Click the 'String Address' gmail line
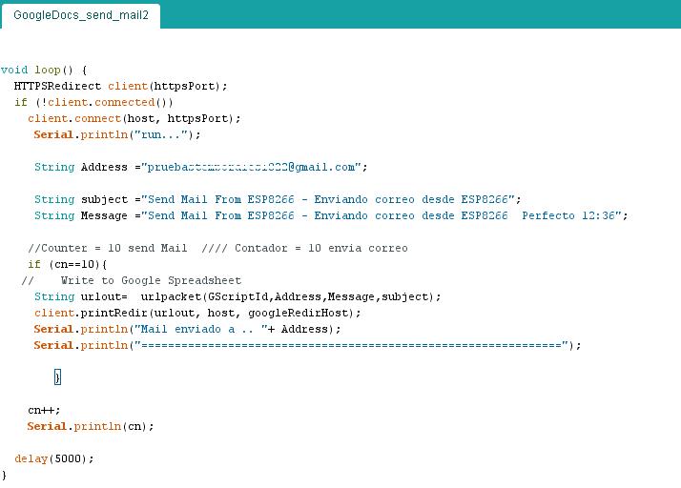The height and width of the screenshot is (488, 681). tap(200, 167)
